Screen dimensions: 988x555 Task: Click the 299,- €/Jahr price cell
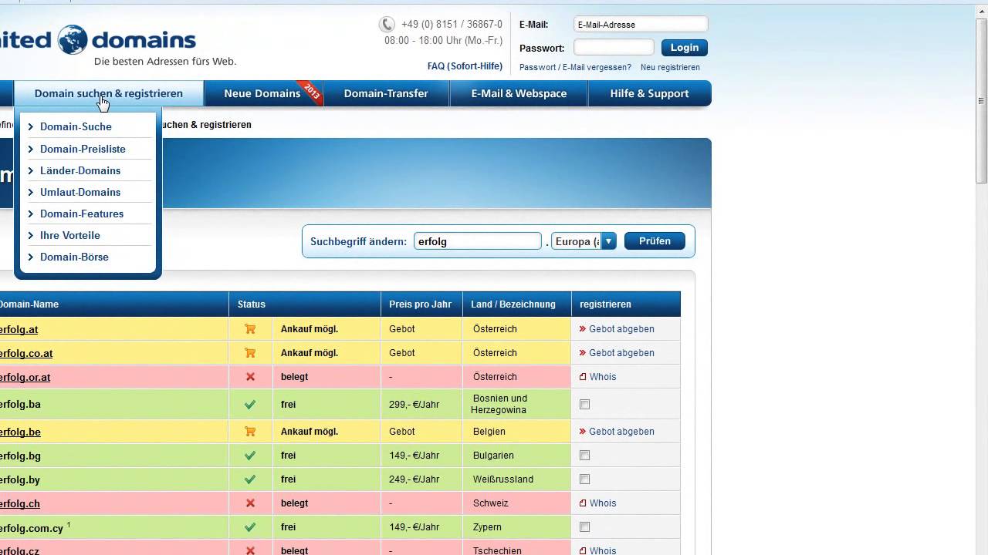coord(421,404)
